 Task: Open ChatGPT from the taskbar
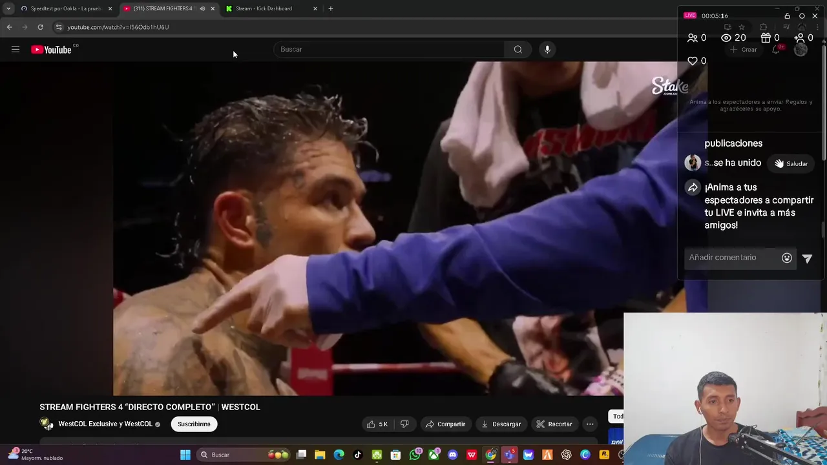[x=566, y=455]
